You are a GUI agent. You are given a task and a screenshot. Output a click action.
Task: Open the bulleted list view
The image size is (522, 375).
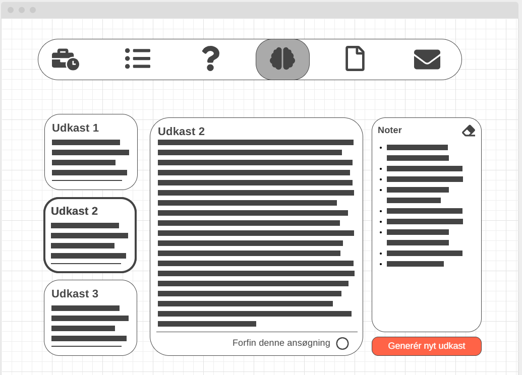[138, 59]
